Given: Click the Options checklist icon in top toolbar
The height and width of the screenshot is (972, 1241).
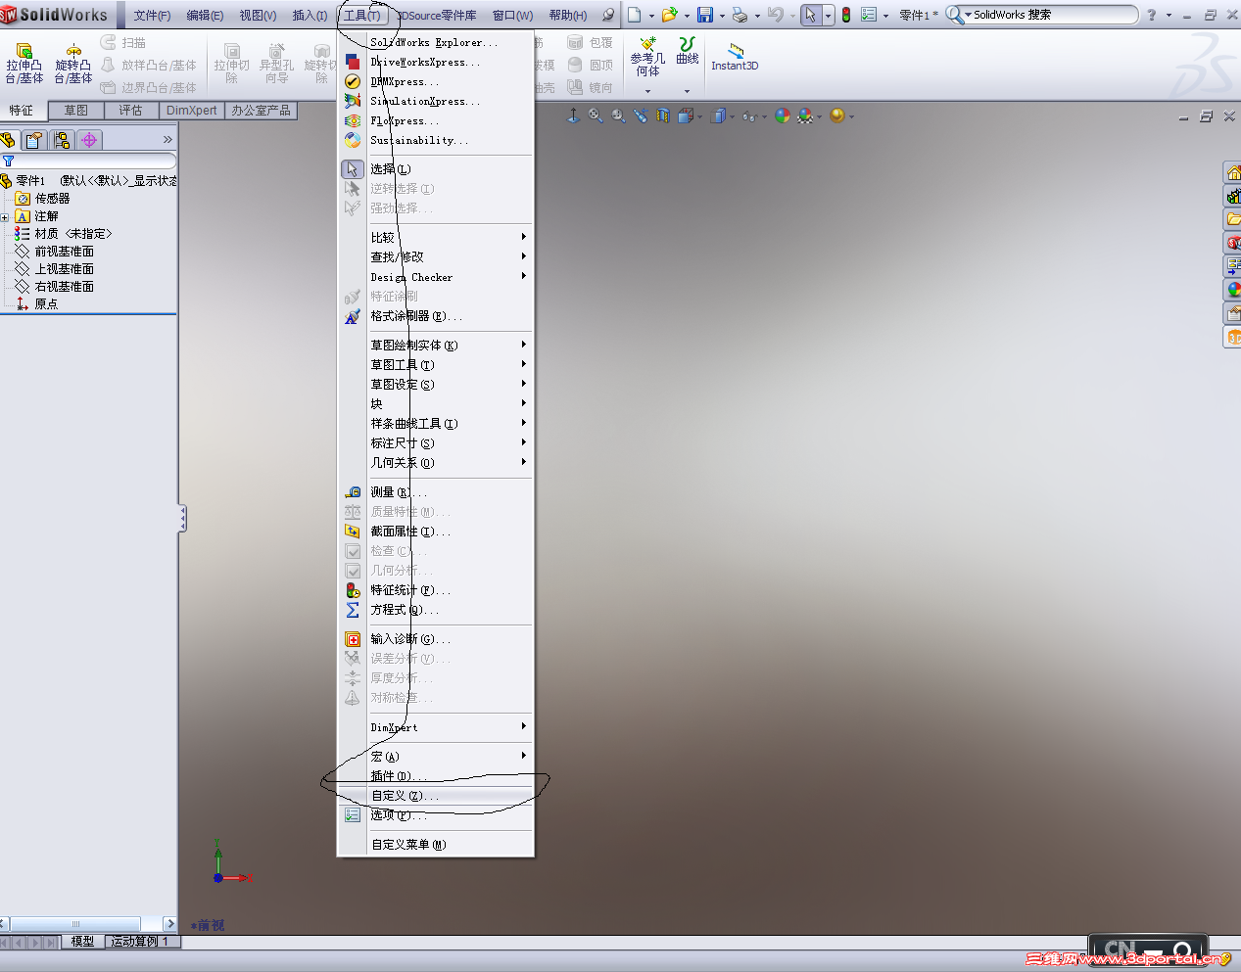Looking at the screenshot, I should [869, 15].
